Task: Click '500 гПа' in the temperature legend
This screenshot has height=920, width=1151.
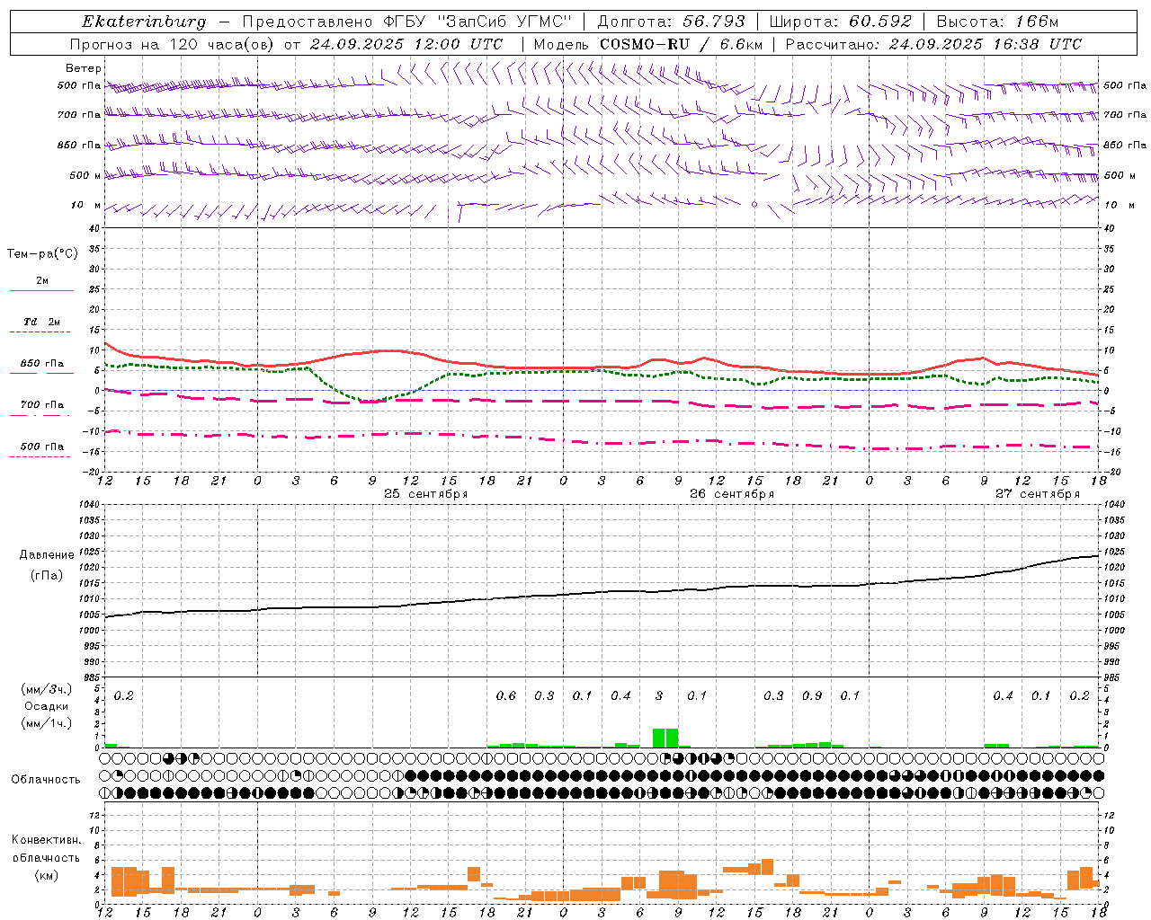Action: 41,447
